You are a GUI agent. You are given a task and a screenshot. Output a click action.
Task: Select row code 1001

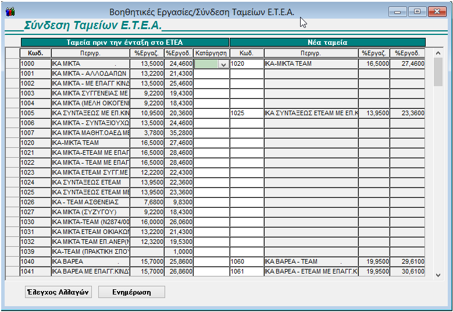(35, 74)
